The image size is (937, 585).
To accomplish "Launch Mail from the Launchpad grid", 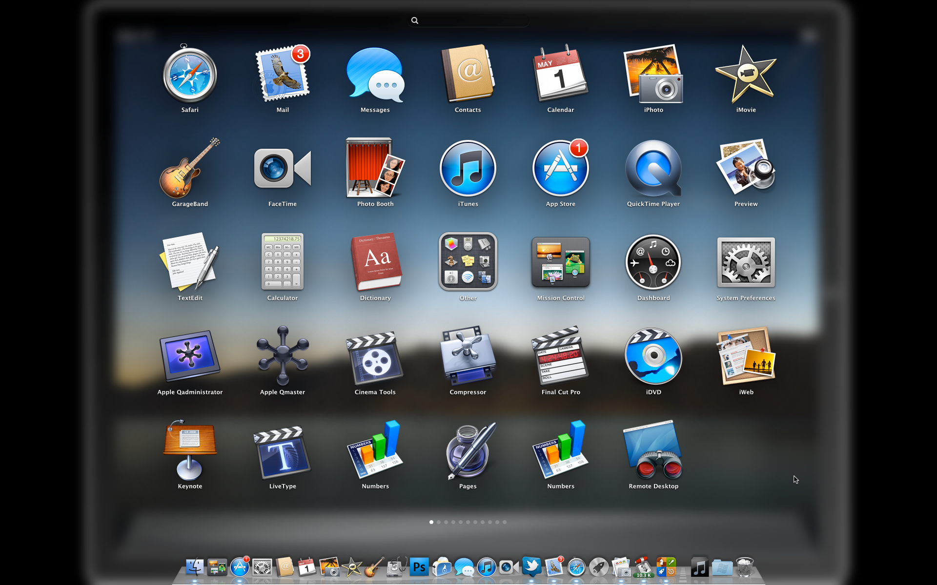I will click(x=283, y=74).
